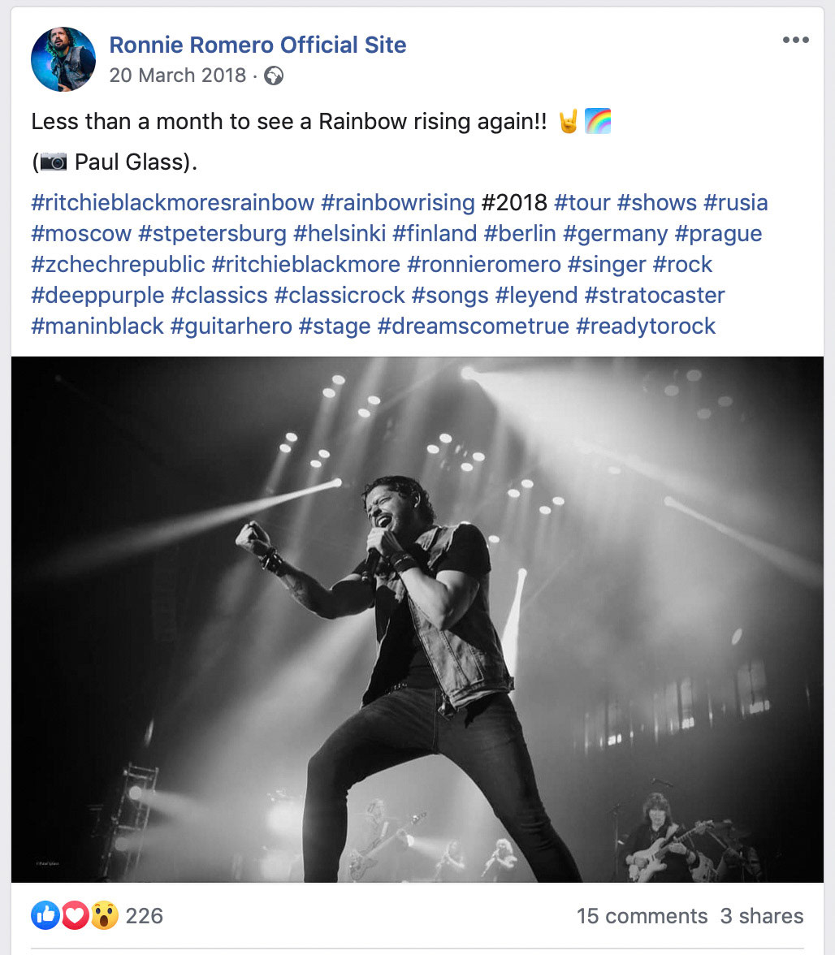Click the #moscow hashtag

pos(81,234)
